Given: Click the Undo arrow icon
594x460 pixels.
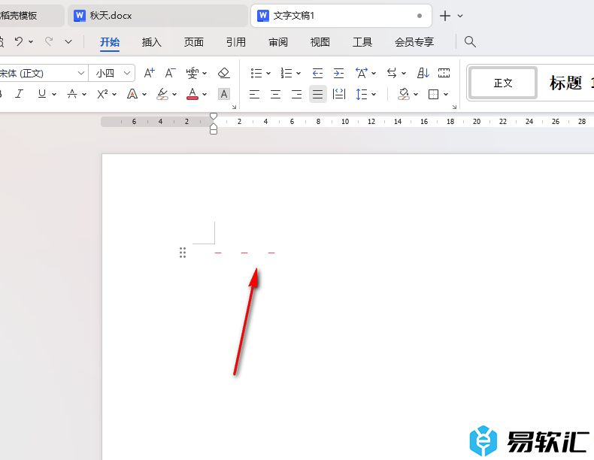Looking at the screenshot, I should (19, 41).
